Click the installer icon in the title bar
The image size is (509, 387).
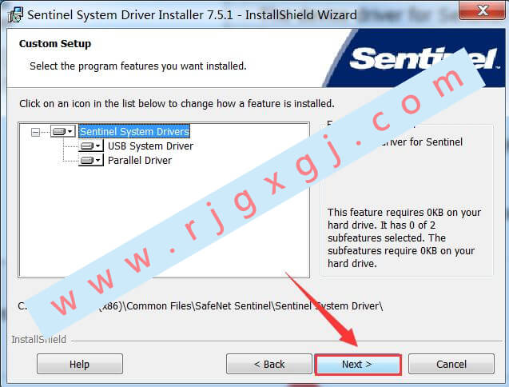pos(15,15)
